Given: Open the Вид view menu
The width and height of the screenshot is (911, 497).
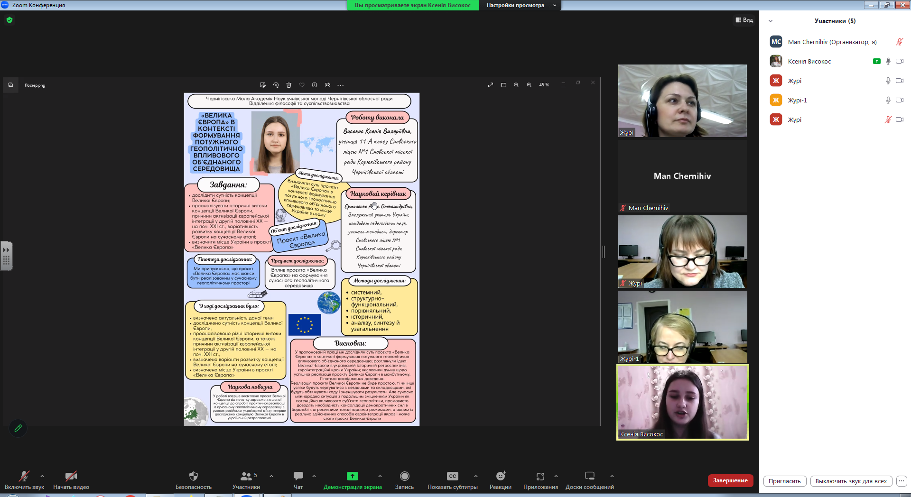Looking at the screenshot, I should point(744,20).
